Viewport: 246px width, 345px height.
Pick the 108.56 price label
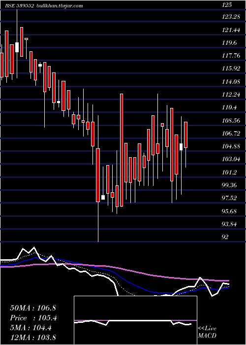pos(231,120)
